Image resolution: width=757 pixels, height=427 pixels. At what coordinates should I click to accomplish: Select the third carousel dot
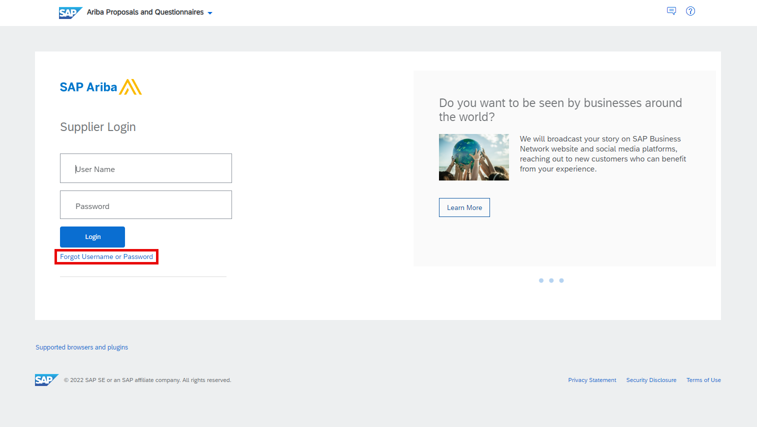pyautogui.click(x=561, y=280)
